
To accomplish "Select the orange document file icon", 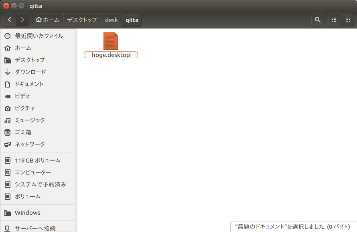I will [x=111, y=41].
